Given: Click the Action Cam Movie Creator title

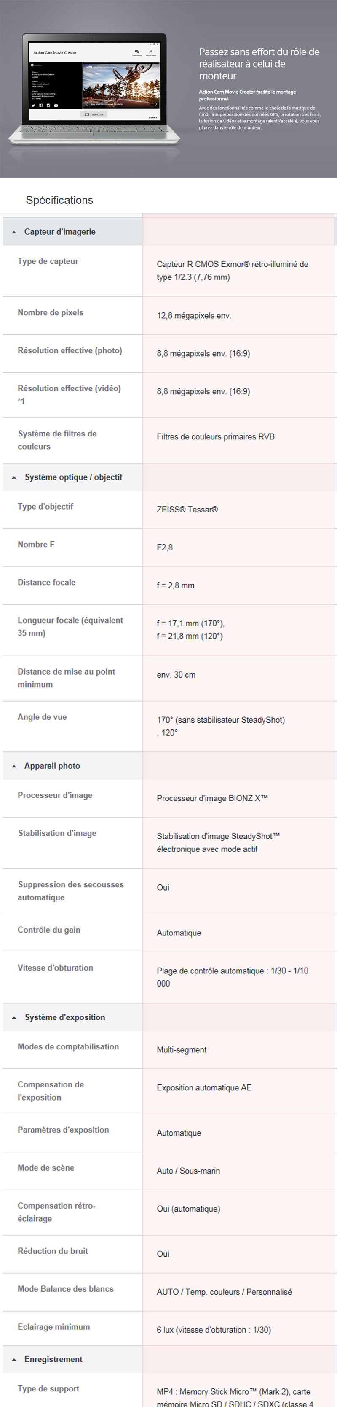Looking at the screenshot, I should tap(54, 53).
